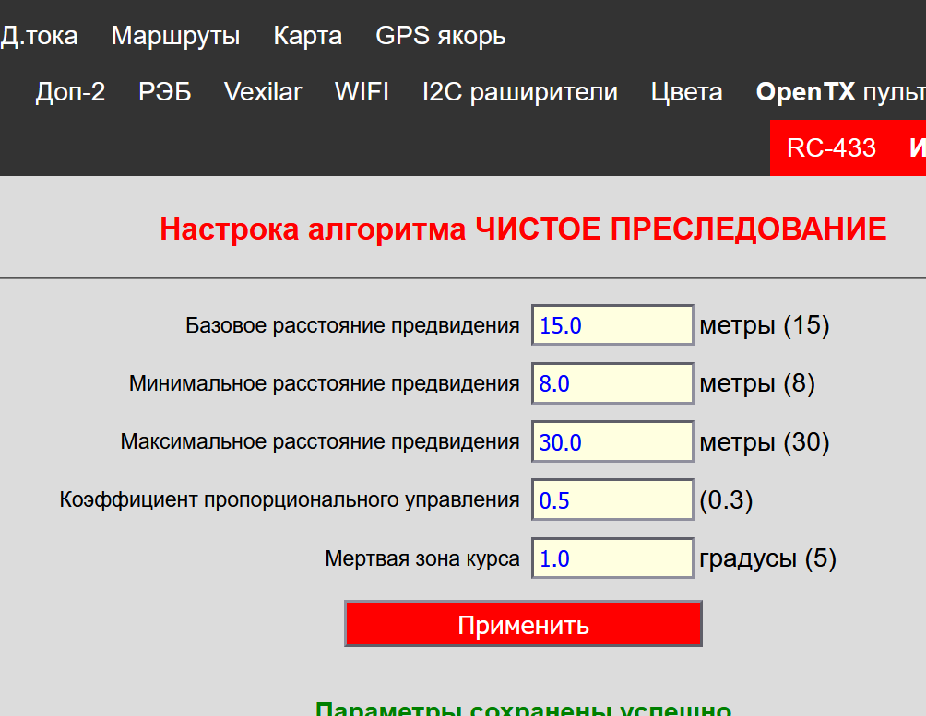Screen dimensions: 926x716
Task: Switch to the Доп-2 settings tab
Action: tap(70, 92)
